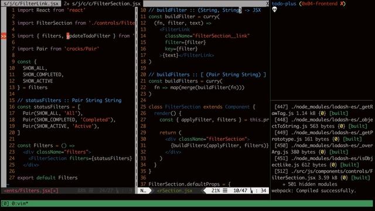Click the return ( line in FilterSection.jsx
375x211 pixels.
171,133
